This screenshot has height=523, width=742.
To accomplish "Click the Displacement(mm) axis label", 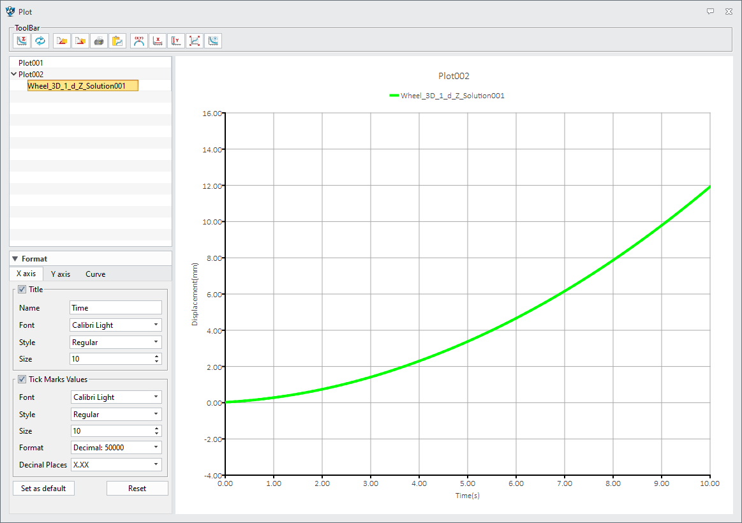I will coord(195,294).
